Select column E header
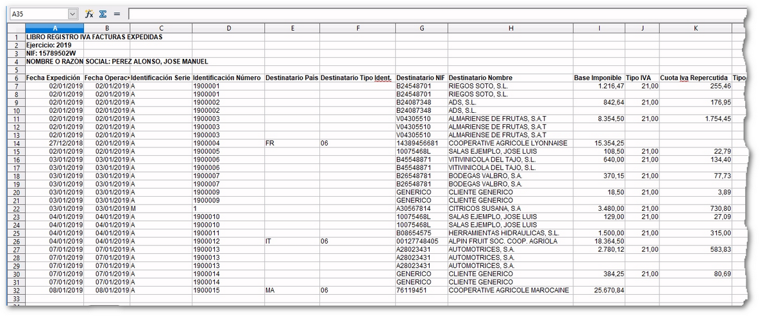Viewport: 760px width, 316px height. (x=292, y=29)
